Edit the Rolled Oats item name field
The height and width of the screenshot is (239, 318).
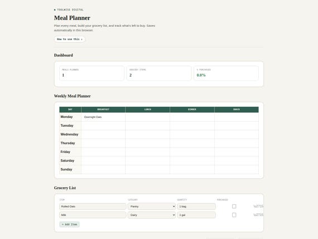pos(93,207)
